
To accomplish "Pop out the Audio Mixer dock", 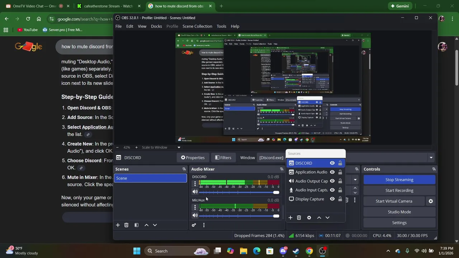I will point(281,169).
